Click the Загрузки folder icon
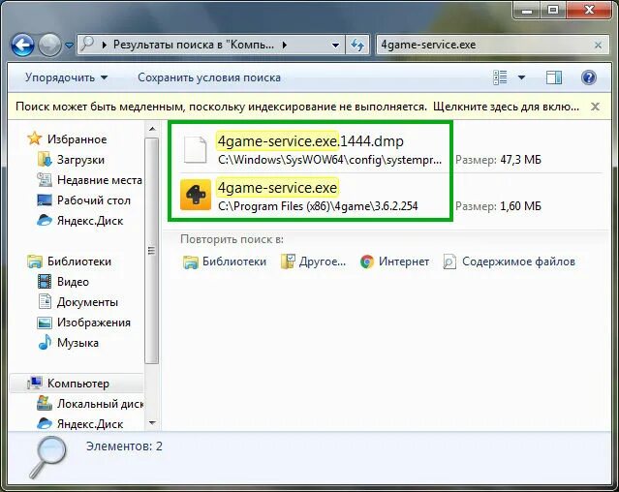619x492 pixels. [x=45, y=159]
